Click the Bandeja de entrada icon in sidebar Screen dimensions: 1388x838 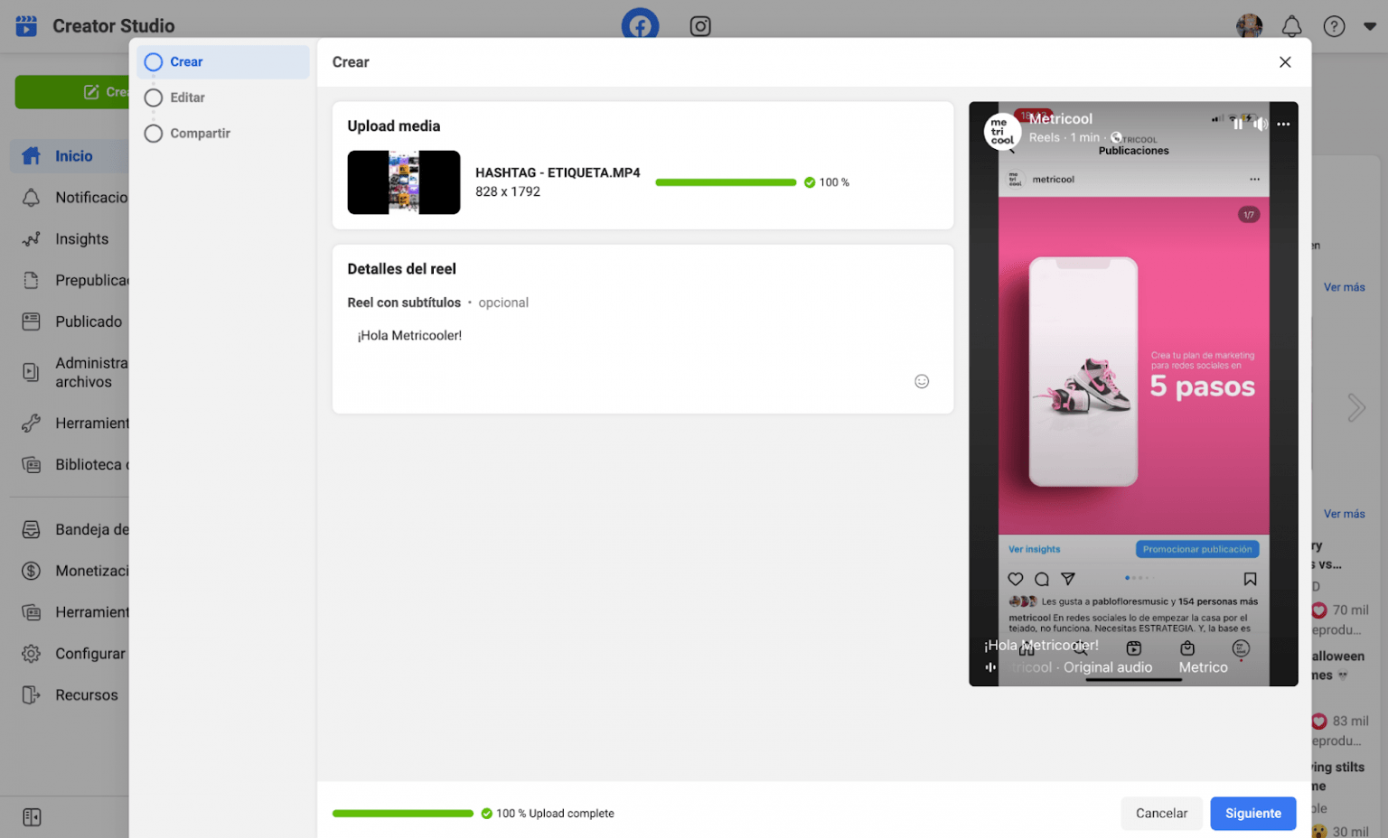coord(32,529)
